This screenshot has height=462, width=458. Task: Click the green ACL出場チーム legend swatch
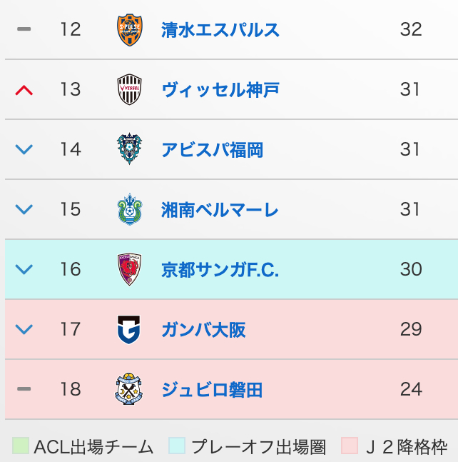click(x=20, y=446)
